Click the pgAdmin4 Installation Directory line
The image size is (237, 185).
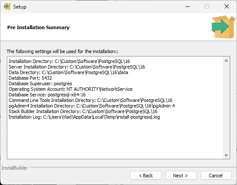point(92,106)
